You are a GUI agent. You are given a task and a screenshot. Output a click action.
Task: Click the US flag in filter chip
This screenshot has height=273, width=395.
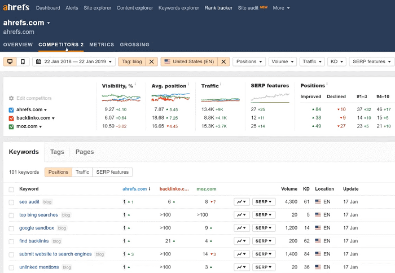click(x=167, y=61)
